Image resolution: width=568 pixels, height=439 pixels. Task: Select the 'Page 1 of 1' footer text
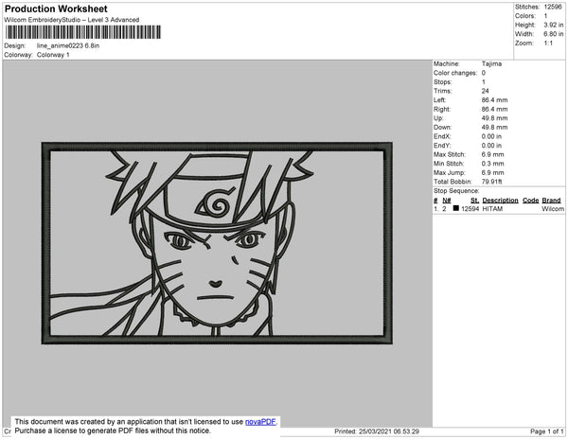click(x=546, y=431)
